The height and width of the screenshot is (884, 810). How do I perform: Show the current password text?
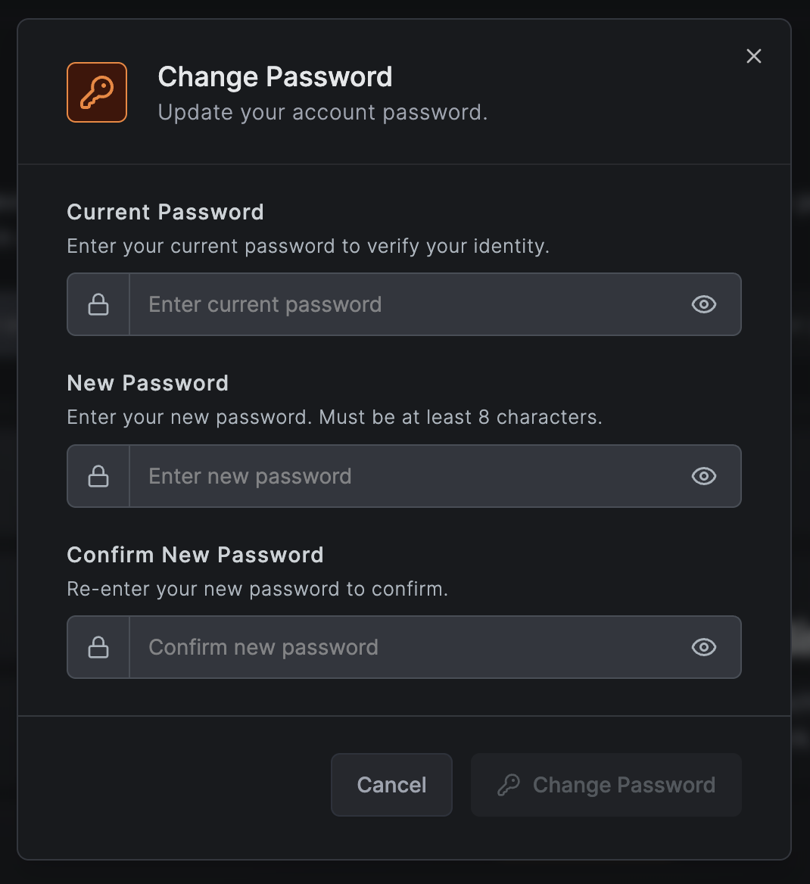click(703, 304)
